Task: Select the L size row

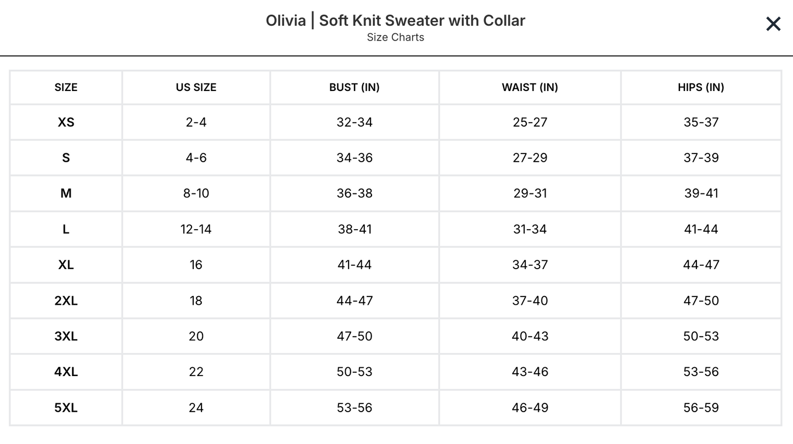Action: click(x=65, y=229)
